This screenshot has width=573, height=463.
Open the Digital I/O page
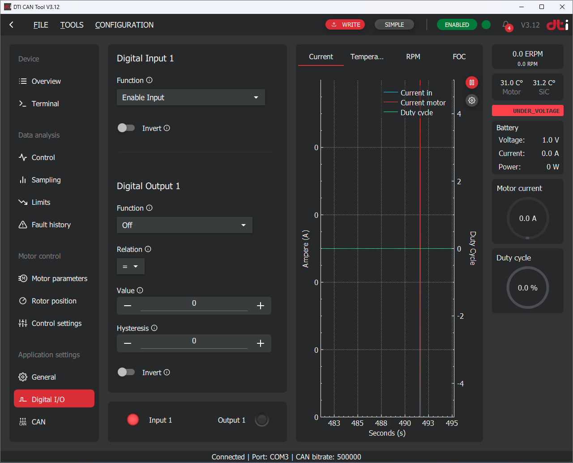54,399
